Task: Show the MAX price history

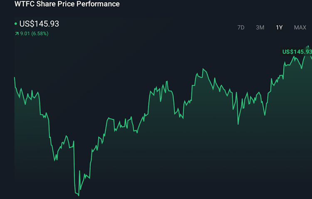Action: 300,27
